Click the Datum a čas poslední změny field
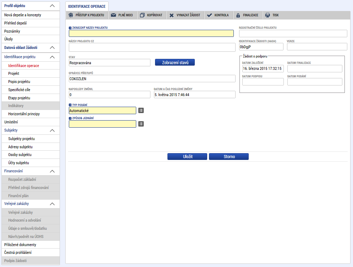Screen dimensions: 353x267 195,95
